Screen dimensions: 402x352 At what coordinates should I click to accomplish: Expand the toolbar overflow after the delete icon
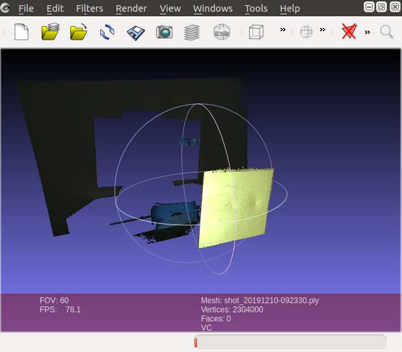(367, 32)
